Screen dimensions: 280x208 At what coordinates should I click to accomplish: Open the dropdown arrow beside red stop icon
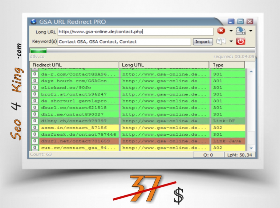[231, 31]
